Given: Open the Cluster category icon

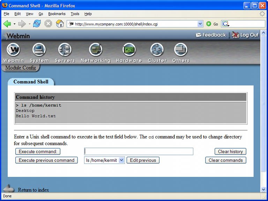Looking at the screenshot, I should 157,50.
